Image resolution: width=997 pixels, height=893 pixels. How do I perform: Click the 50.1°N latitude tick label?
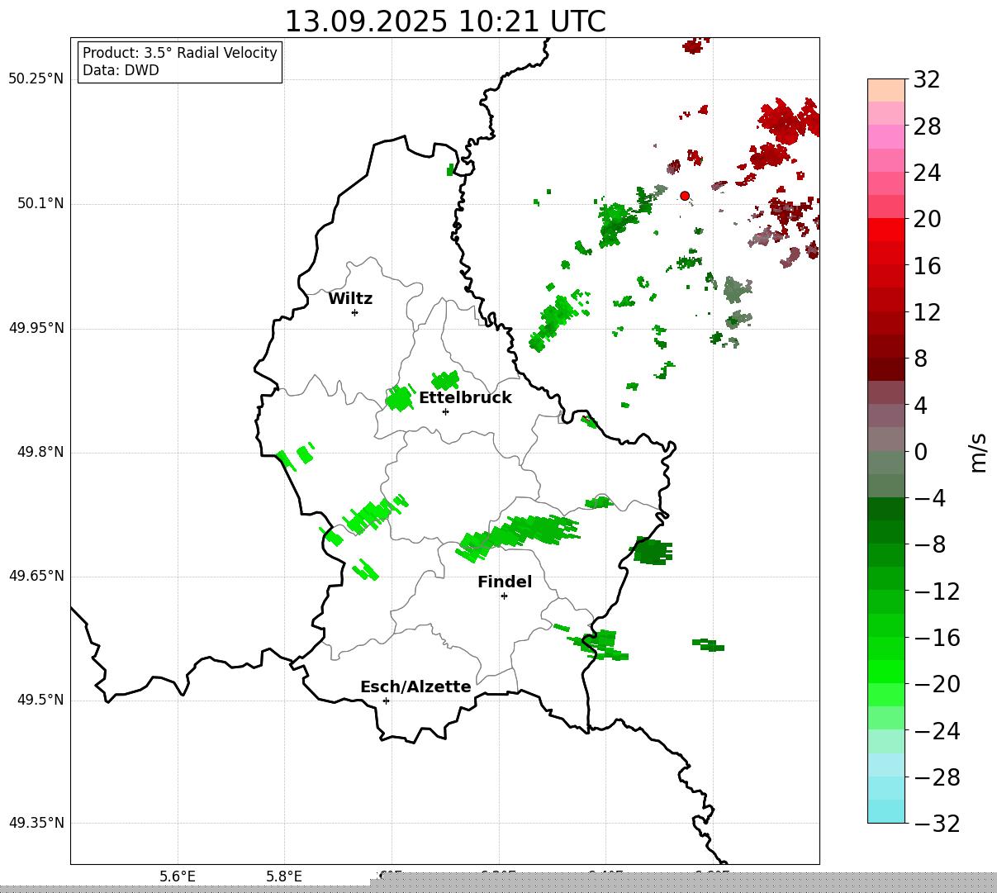pyautogui.click(x=40, y=203)
